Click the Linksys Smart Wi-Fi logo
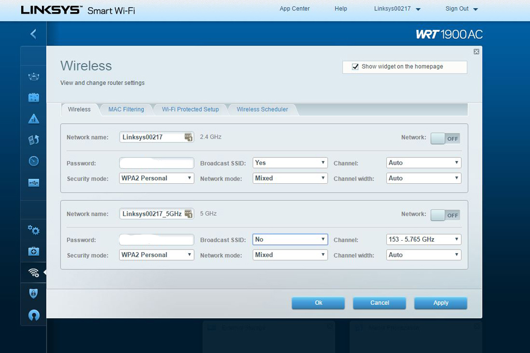This screenshot has height=353, width=530. (78, 10)
